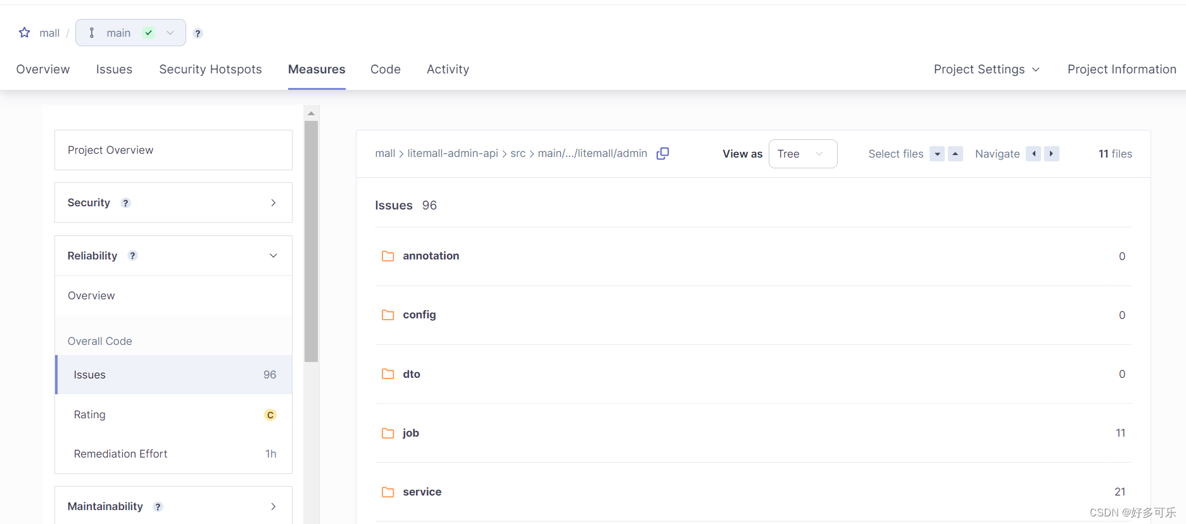The width and height of the screenshot is (1186, 524).
Task: Click the 'Overall Code' section label
Action: click(x=100, y=341)
